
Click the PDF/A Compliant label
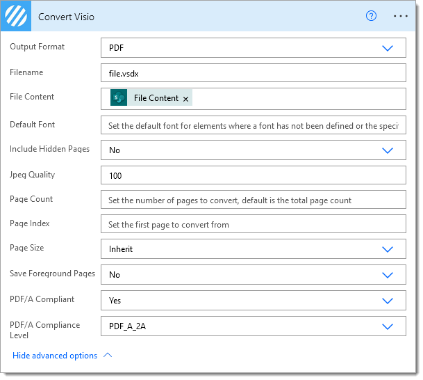tap(42, 299)
